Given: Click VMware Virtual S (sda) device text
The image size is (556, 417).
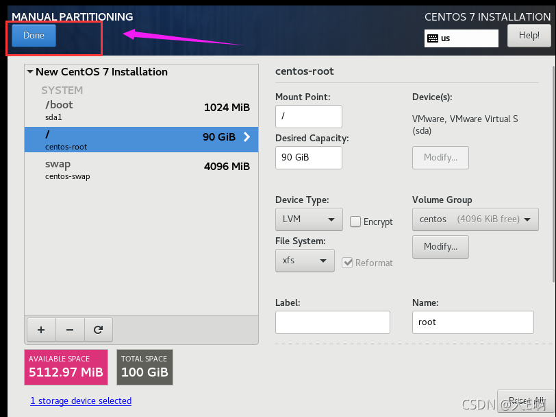Looking at the screenshot, I should (465, 125).
